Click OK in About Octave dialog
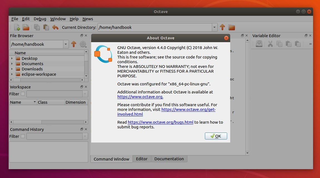Viewport: 320px width, 178px height. 216,136
